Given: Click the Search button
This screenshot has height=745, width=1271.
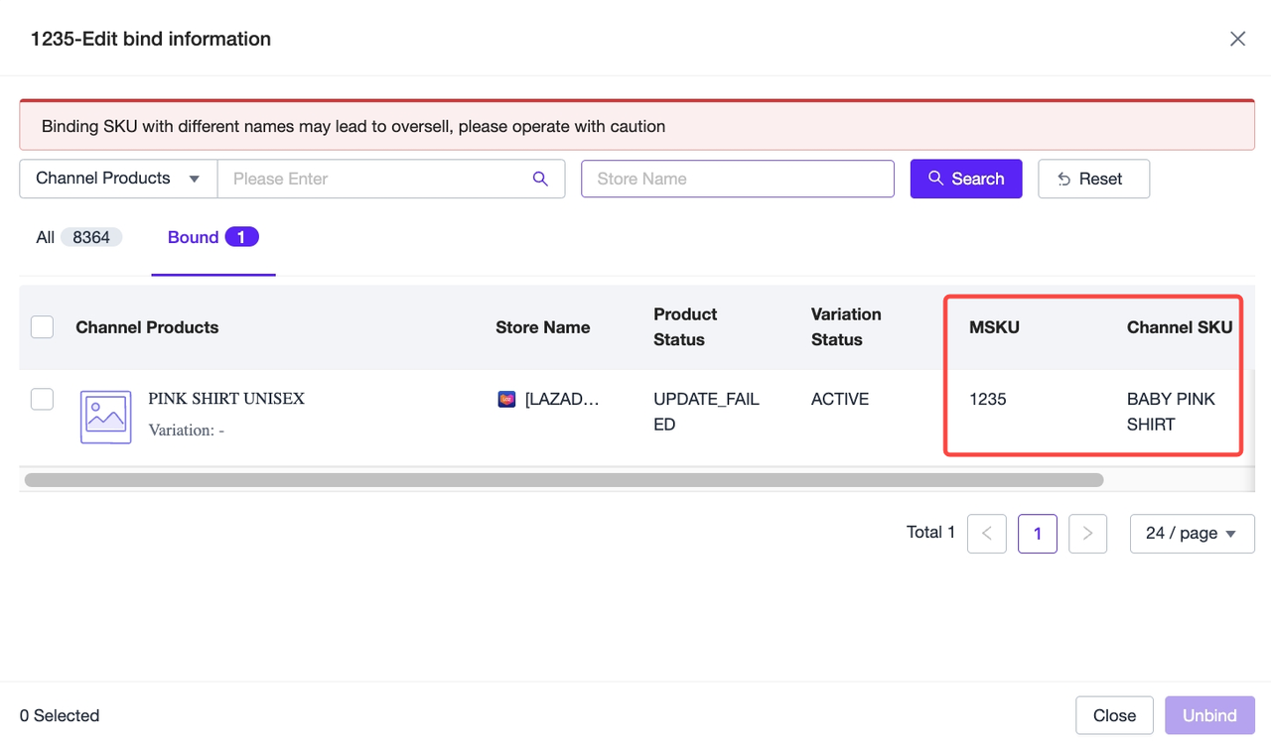Looking at the screenshot, I should point(966,179).
